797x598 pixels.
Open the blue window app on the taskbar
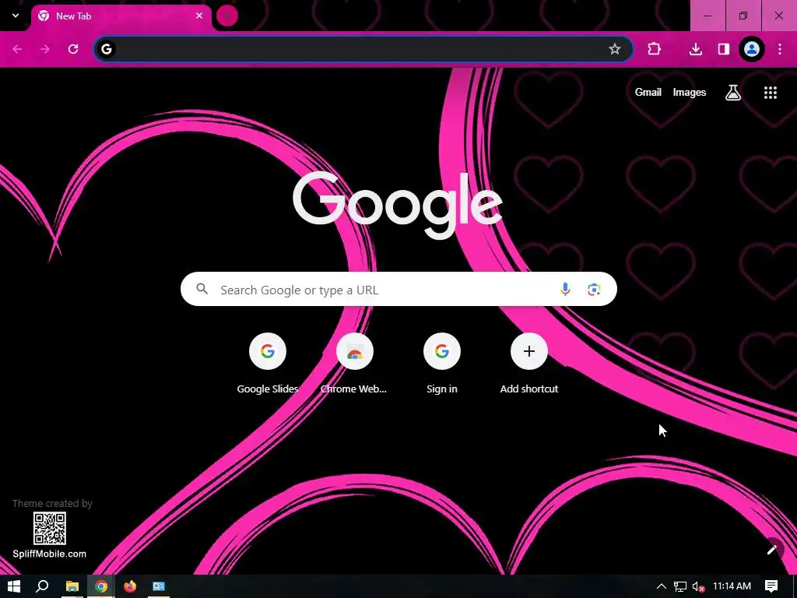pyautogui.click(x=159, y=586)
